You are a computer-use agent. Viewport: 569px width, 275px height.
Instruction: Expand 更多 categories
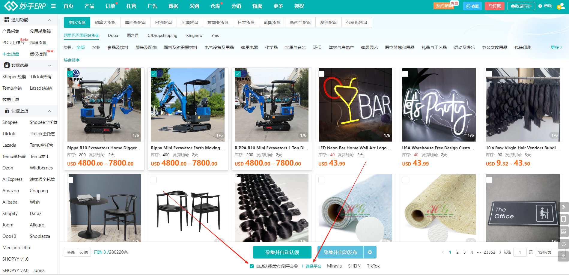[556, 47]
